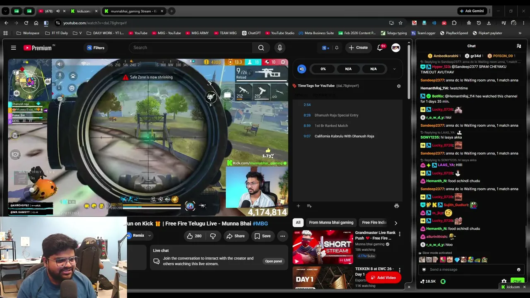Click the Ask Gemini button
This screenshot has width=530, height=298.
[471, 11]
